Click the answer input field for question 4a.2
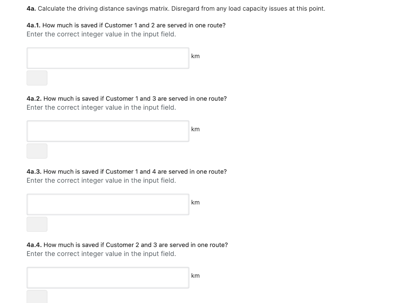 tap(108, 131)
